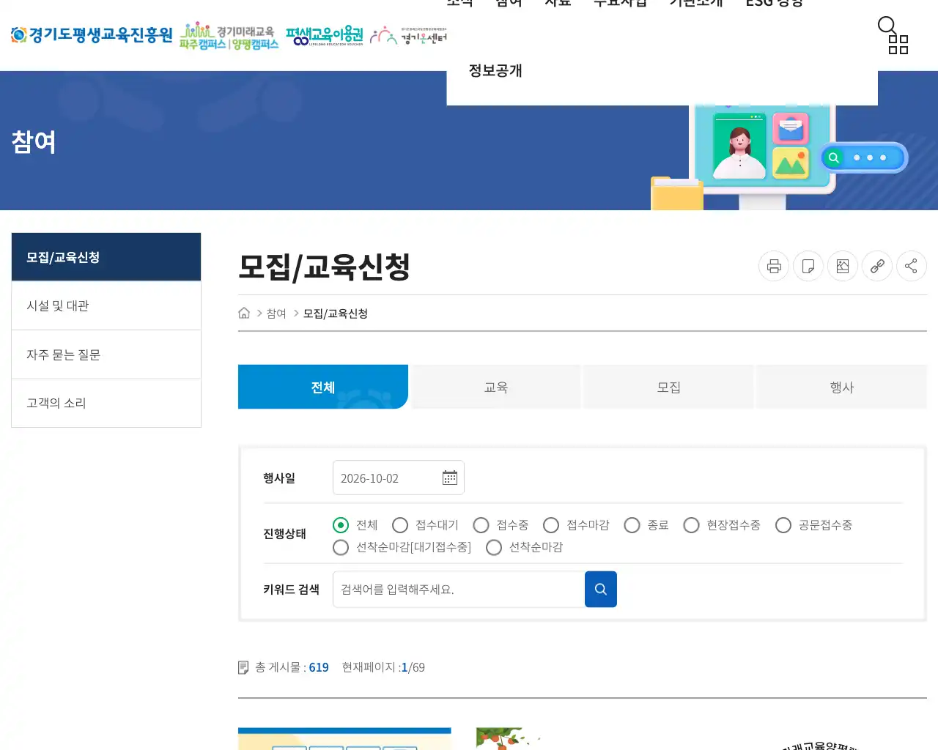Switch to the 전체 tab
Image resolution: width=938 pixels, height=750 pixels.
323,387
